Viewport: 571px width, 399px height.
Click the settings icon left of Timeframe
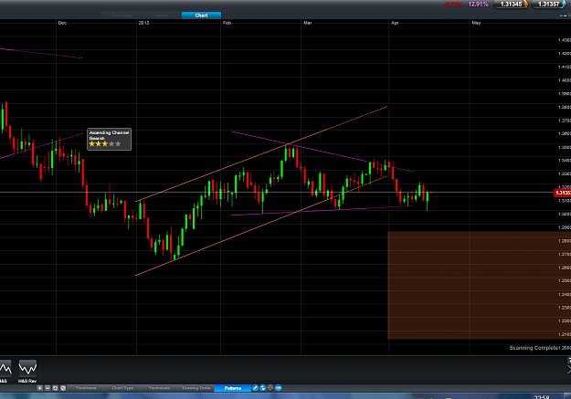click(x=63, y=388)
